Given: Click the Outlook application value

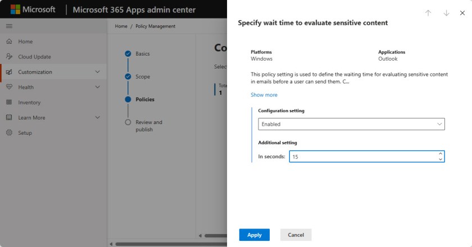Looking at the screenshot, I should (x=388, y=59).
